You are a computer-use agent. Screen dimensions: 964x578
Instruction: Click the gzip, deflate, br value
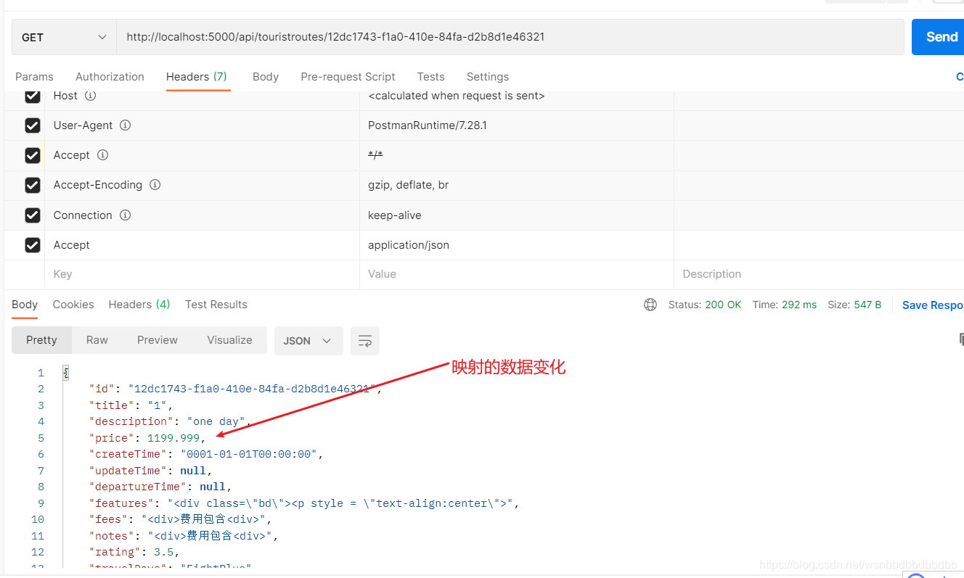[x=409, y=185]
